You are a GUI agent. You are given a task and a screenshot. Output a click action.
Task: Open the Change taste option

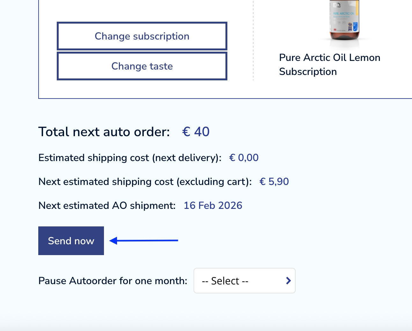pyautogui.click(x=142, y=66)
